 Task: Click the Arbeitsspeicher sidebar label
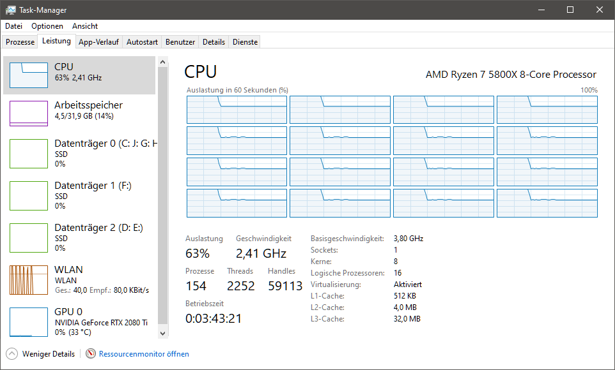click(x=88, y=105)
